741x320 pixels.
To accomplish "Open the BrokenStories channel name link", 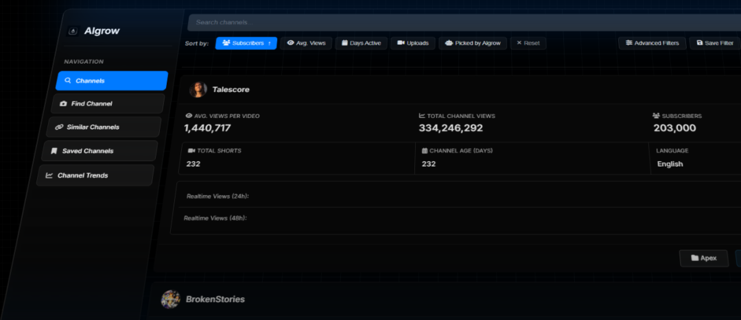I will 215,299.
